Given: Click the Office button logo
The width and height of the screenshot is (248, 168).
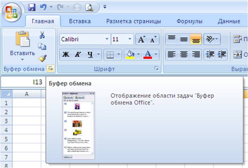Looking at the screenshot, I should pos(12,11).
